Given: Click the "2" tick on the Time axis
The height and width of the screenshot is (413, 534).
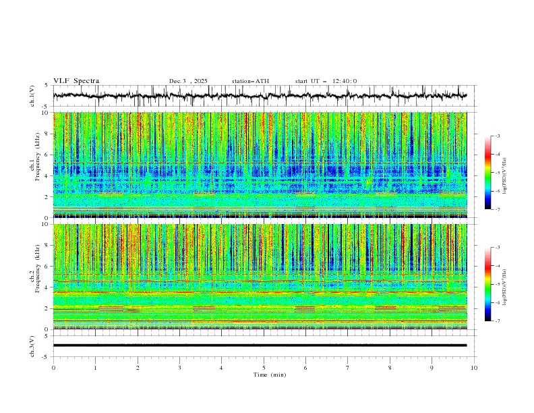Looking at the screenshot, I should point(138,368).
